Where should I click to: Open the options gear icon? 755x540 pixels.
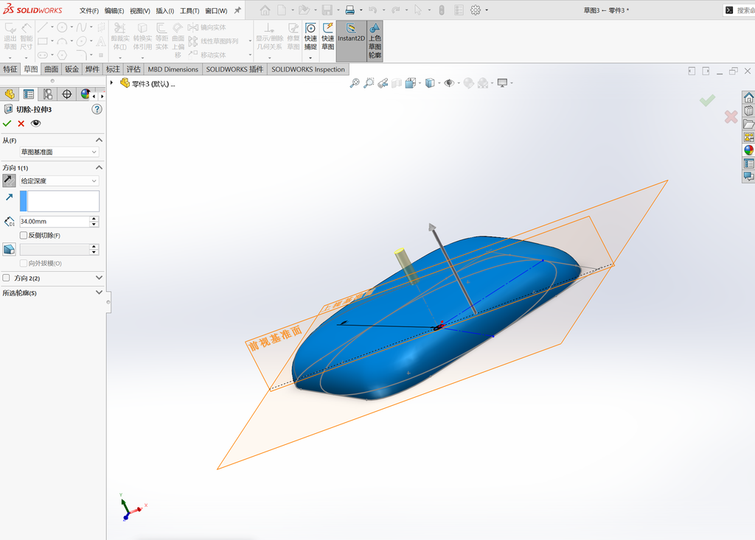click(x=476, y=10)
